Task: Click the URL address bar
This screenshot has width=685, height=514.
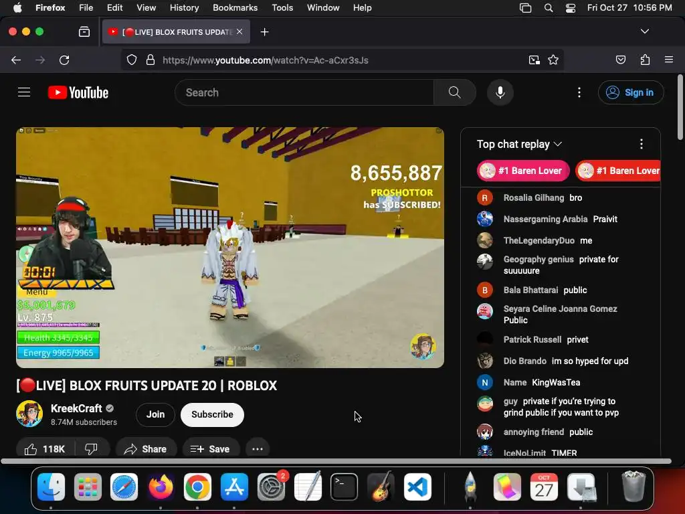Action: [x=342, y=60]
